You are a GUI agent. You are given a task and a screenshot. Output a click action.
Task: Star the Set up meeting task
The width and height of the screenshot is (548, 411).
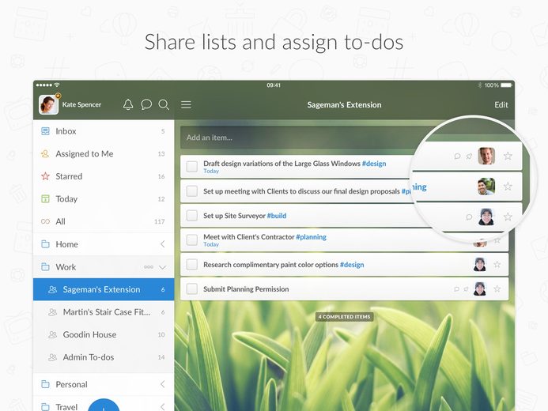[508, 187]
